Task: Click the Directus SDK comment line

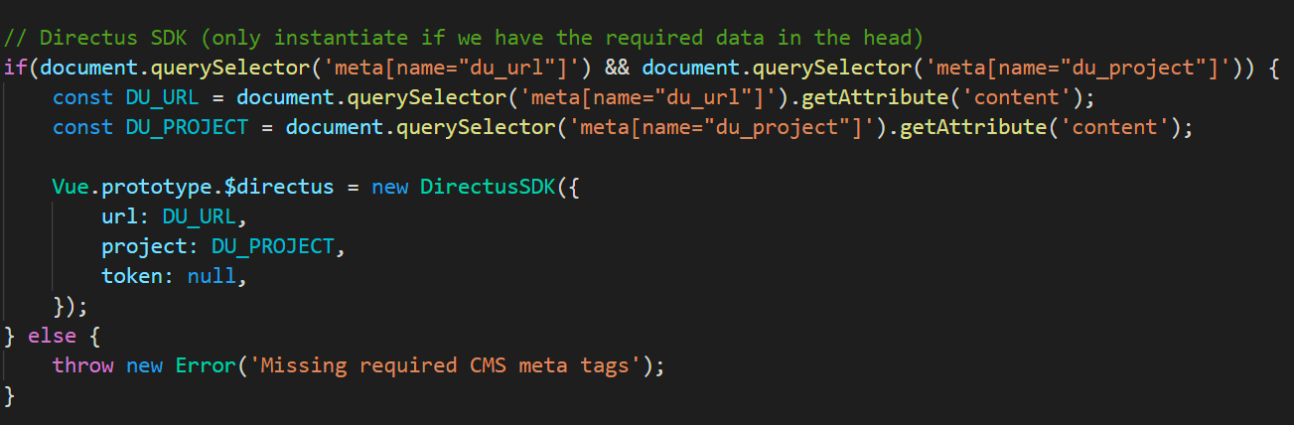Action: pyautogui.click(x=464, y=38)
